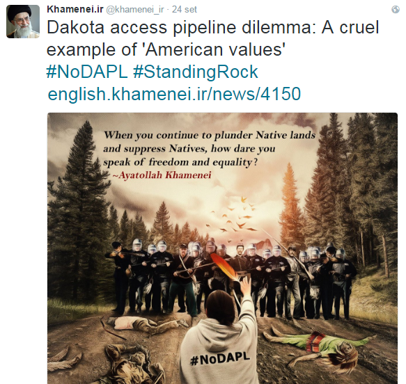This screenshot has width=406, height=384.
Task: Click the 'and suppress Natives, how dare you' line
Action: (x=189, y=149)
